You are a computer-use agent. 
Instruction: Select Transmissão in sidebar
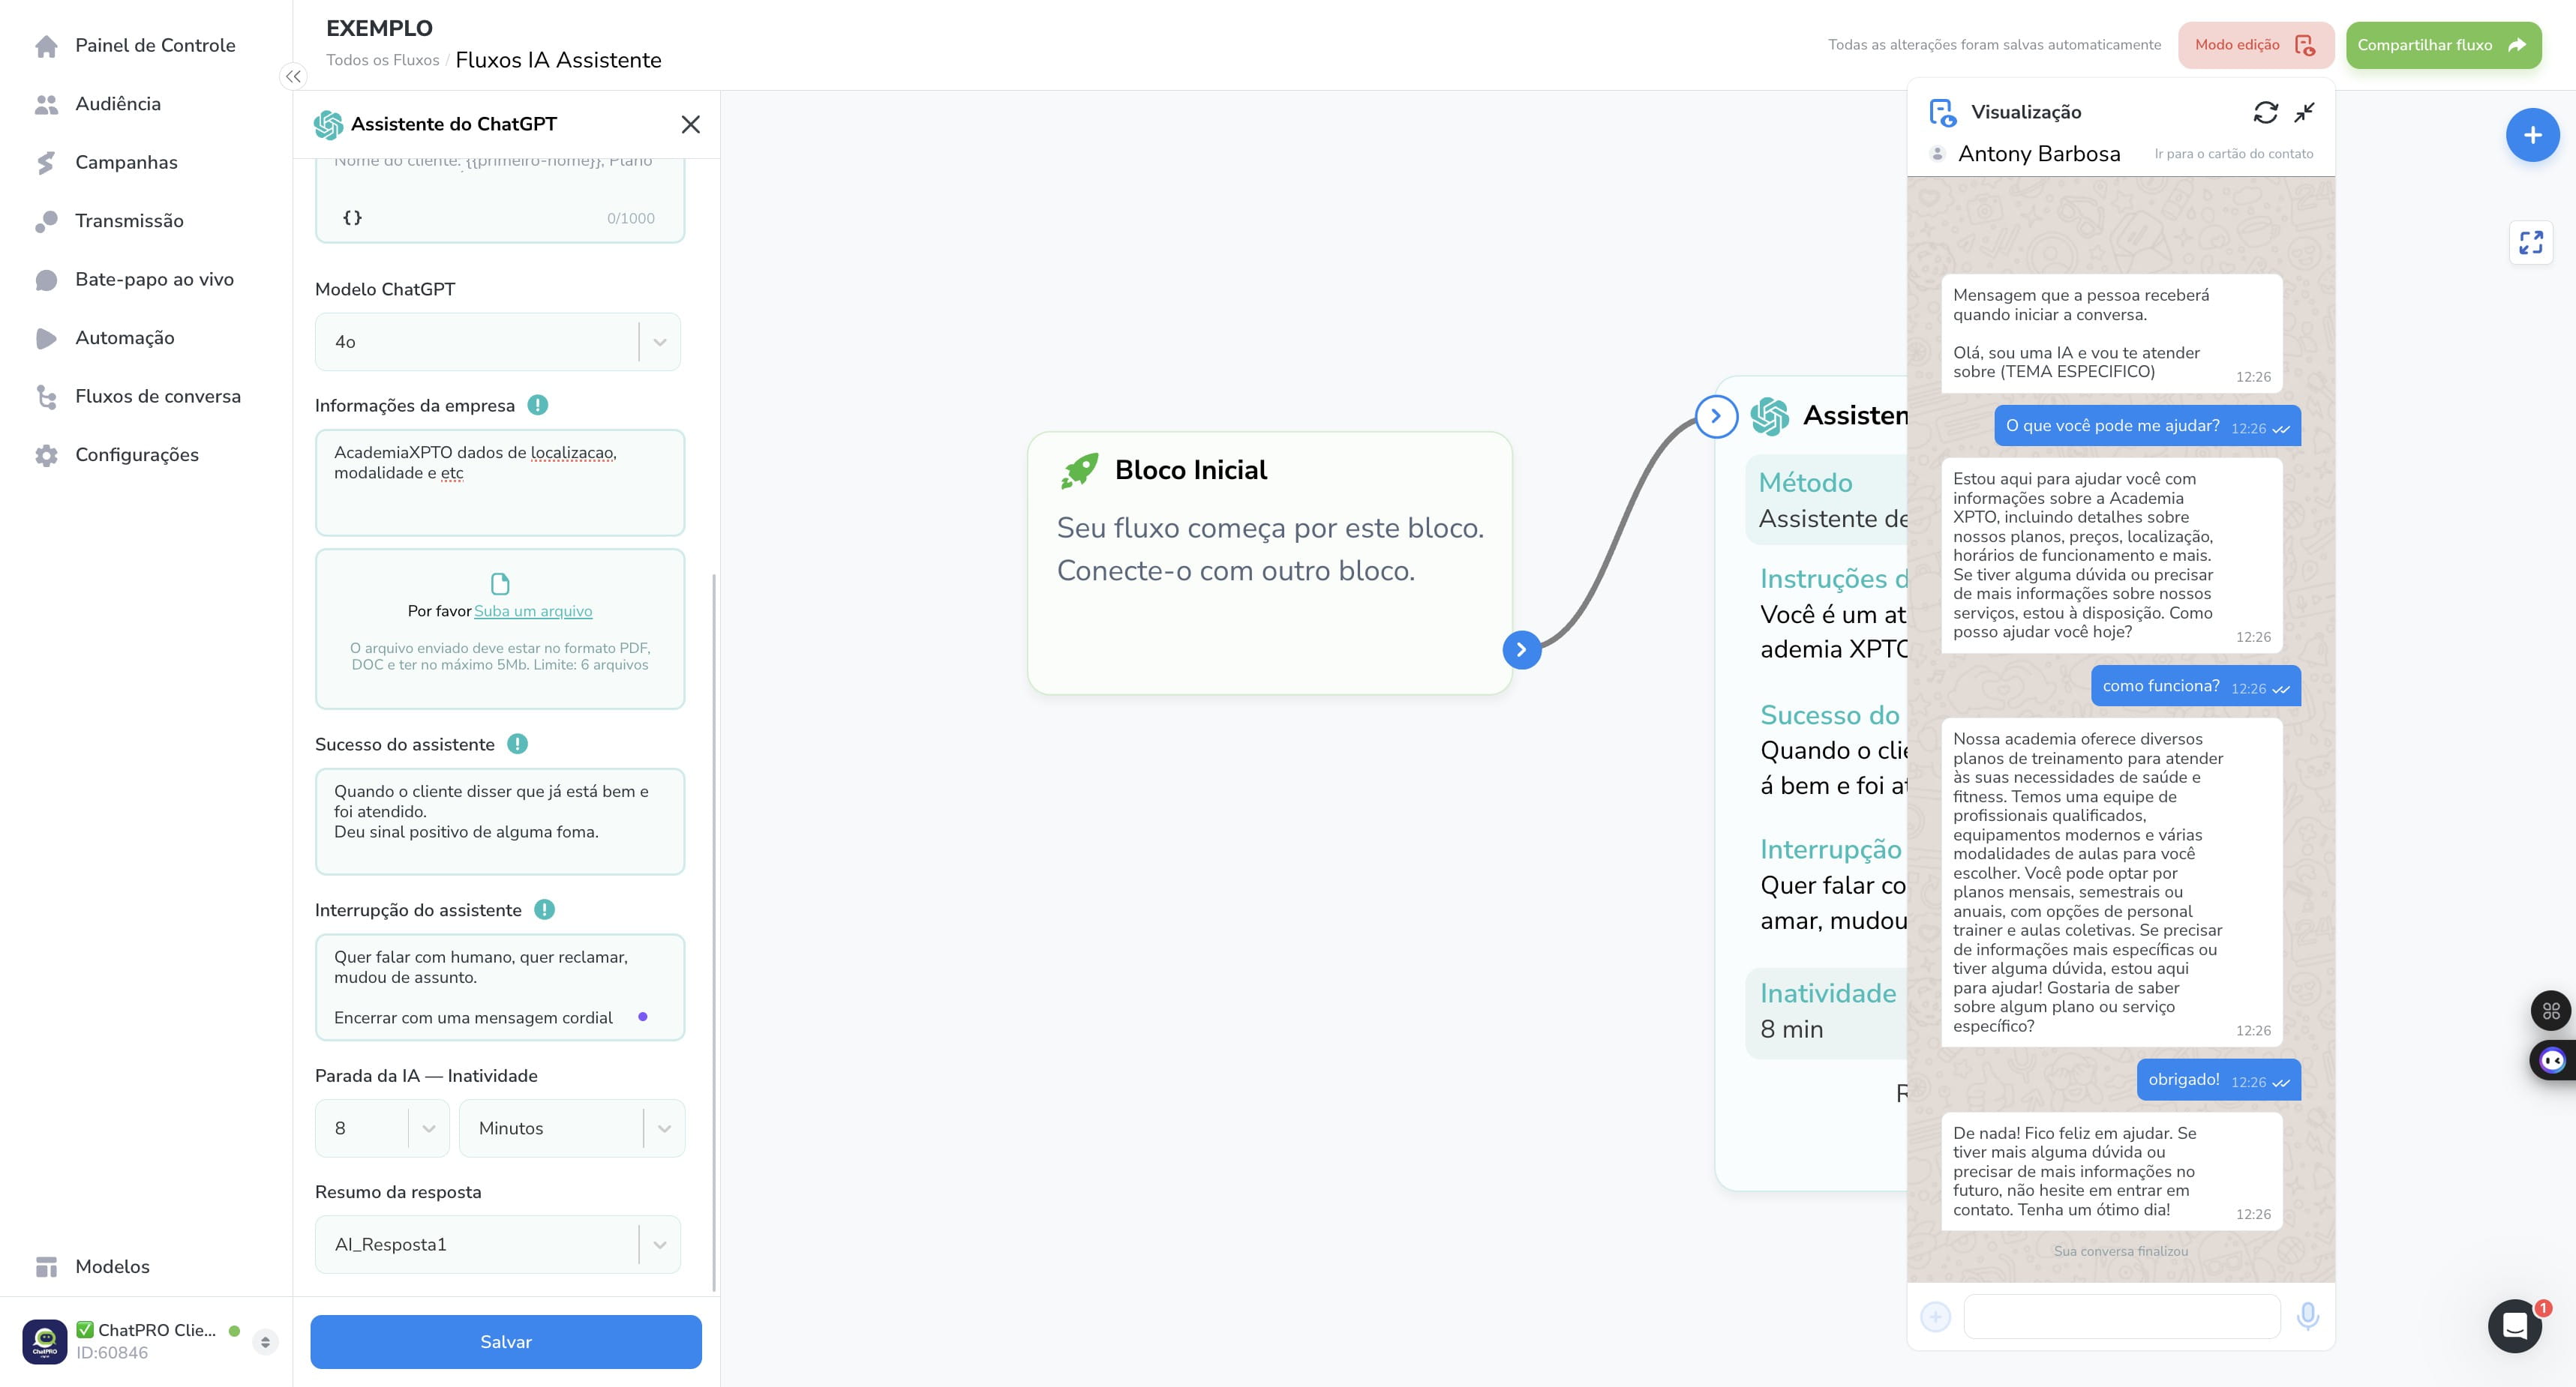coord(129,221)
